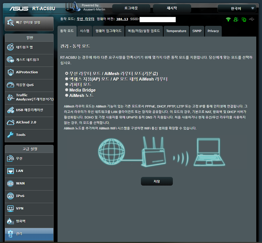Click the Asuswrt-Merlin router wizard-hat logo
Screen dimensions: 262x243
coord(73,7)
